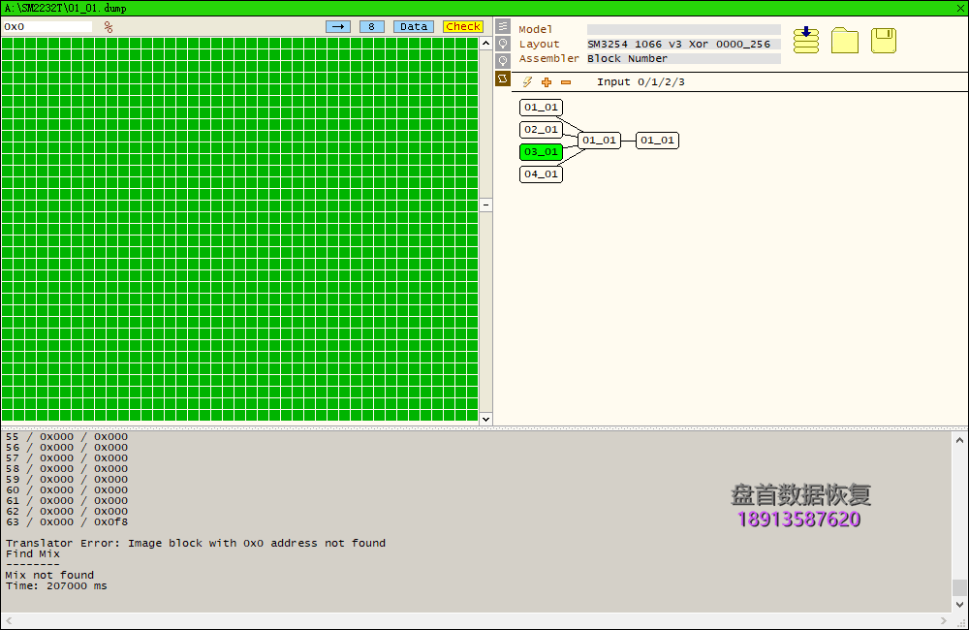Click the log panel scroll-up arrow
Viewport: 969px width, 630px height.
click(x=959, y=440)
